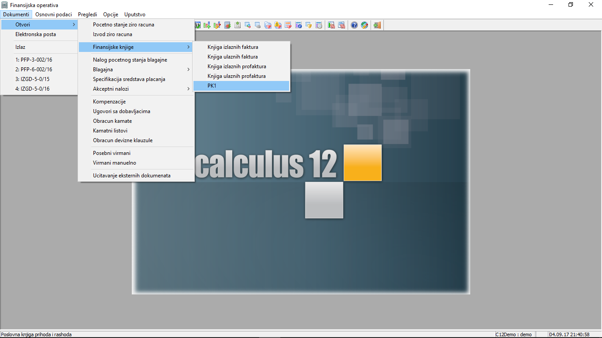Viewport: 602px width, 338px height.
Task: Click the window with yellow shield toolbar icon
Action: tap(308, 25)
